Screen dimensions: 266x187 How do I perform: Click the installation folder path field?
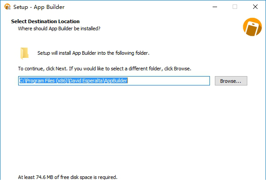[x=114, y=81]
